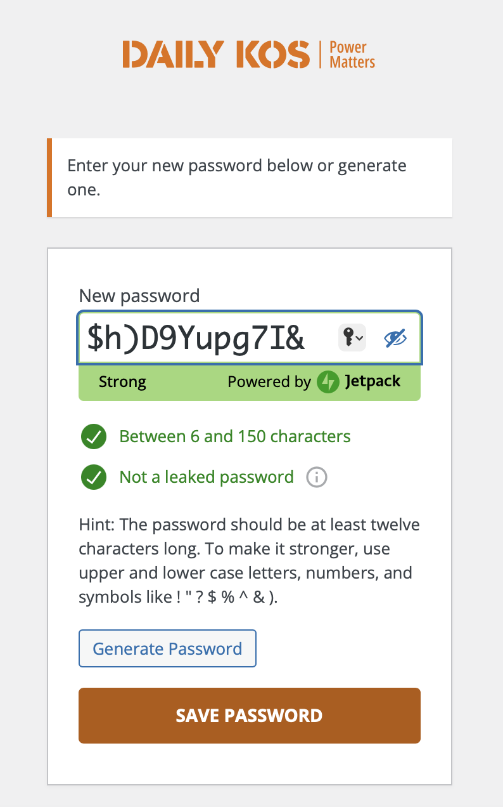Image resolution: width=503 pixels, height=807 pixels.
Task: Click Generate Password button
Action: [167, 648]
